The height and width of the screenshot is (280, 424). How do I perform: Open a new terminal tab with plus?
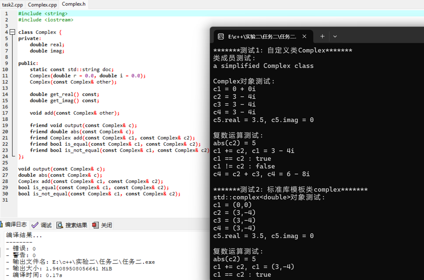(x=322, y=36)
